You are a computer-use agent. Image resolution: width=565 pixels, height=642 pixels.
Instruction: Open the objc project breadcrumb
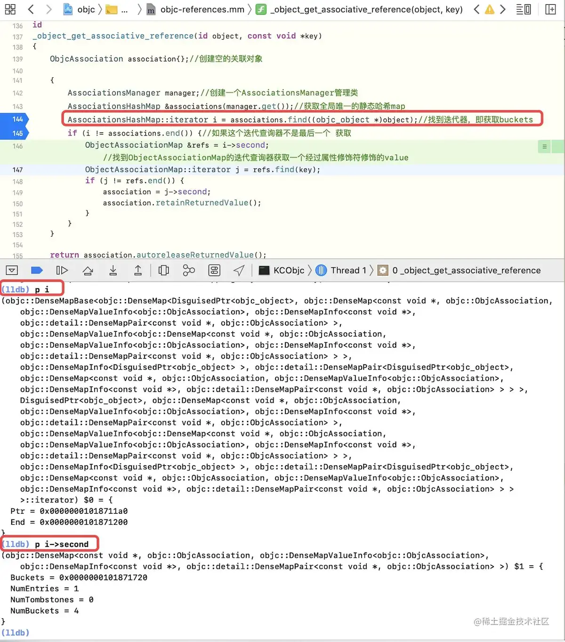coord(80,9)
